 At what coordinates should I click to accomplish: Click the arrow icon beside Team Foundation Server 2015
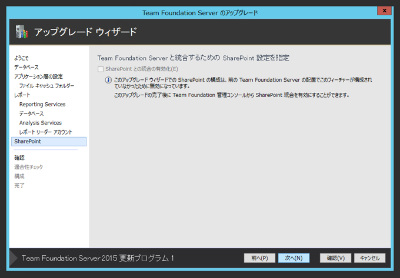(x=14, y=258)
